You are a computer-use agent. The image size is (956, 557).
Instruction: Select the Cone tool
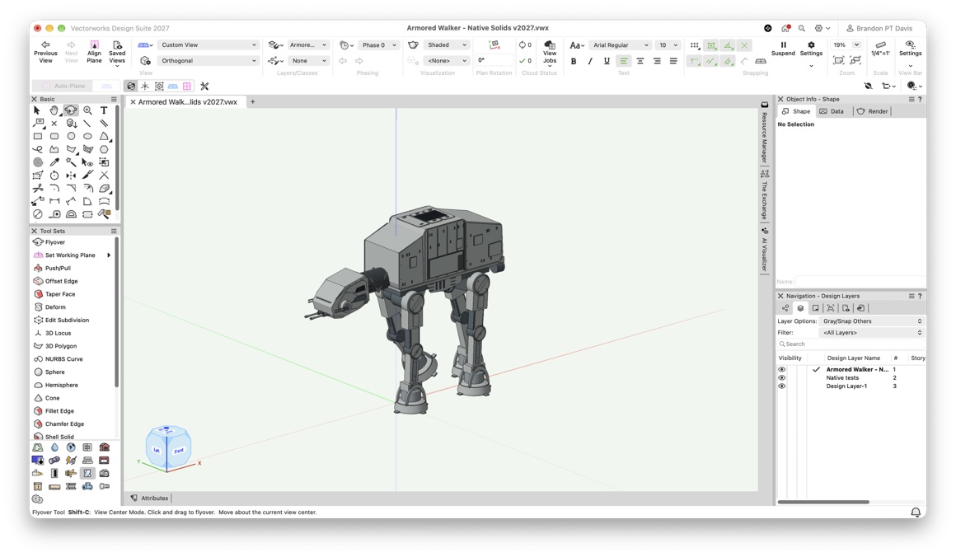pos(53,398)
